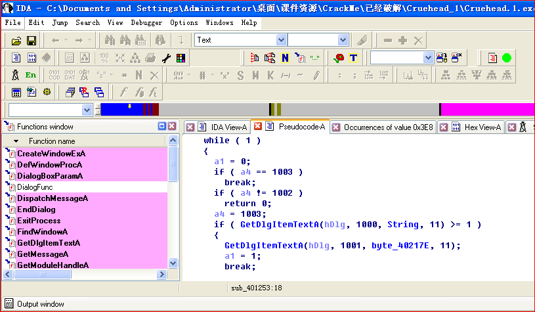Click the stacked windows icon
Viewport: 535px width, 312px height.
tap(70, 92)
